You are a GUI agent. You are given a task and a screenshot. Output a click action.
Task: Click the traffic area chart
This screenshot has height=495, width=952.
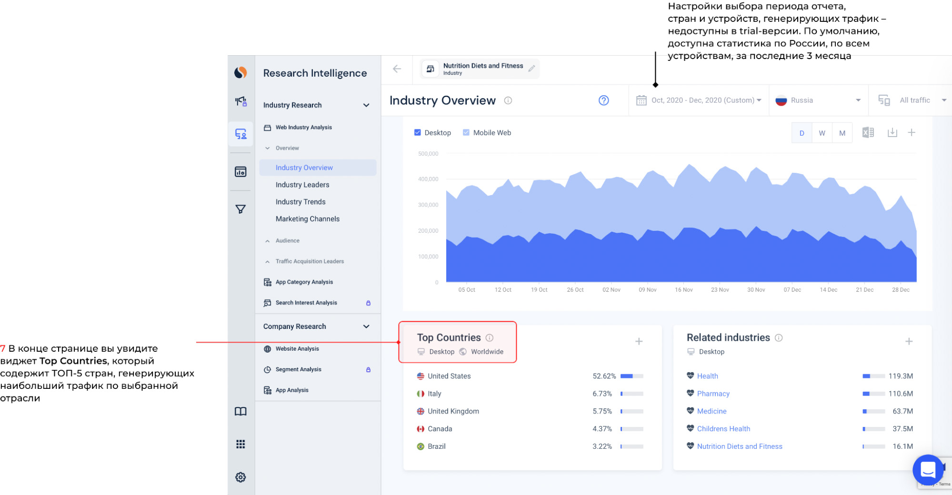point(681,224)
